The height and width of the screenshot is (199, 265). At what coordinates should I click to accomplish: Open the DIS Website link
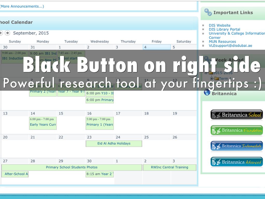point(219,25)
